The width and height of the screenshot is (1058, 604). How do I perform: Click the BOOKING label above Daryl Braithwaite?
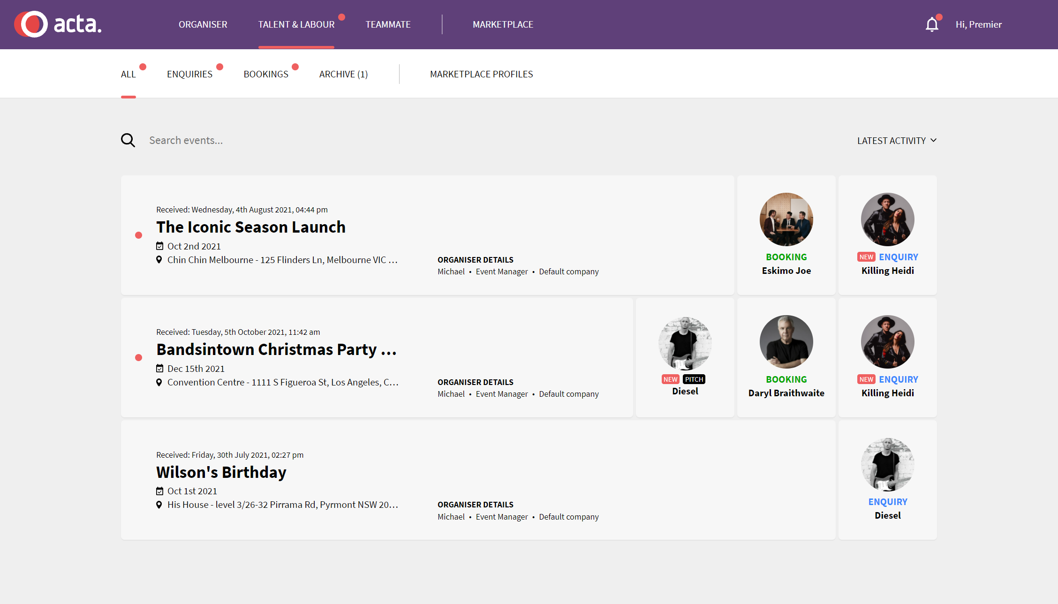[x=786, y=379]
